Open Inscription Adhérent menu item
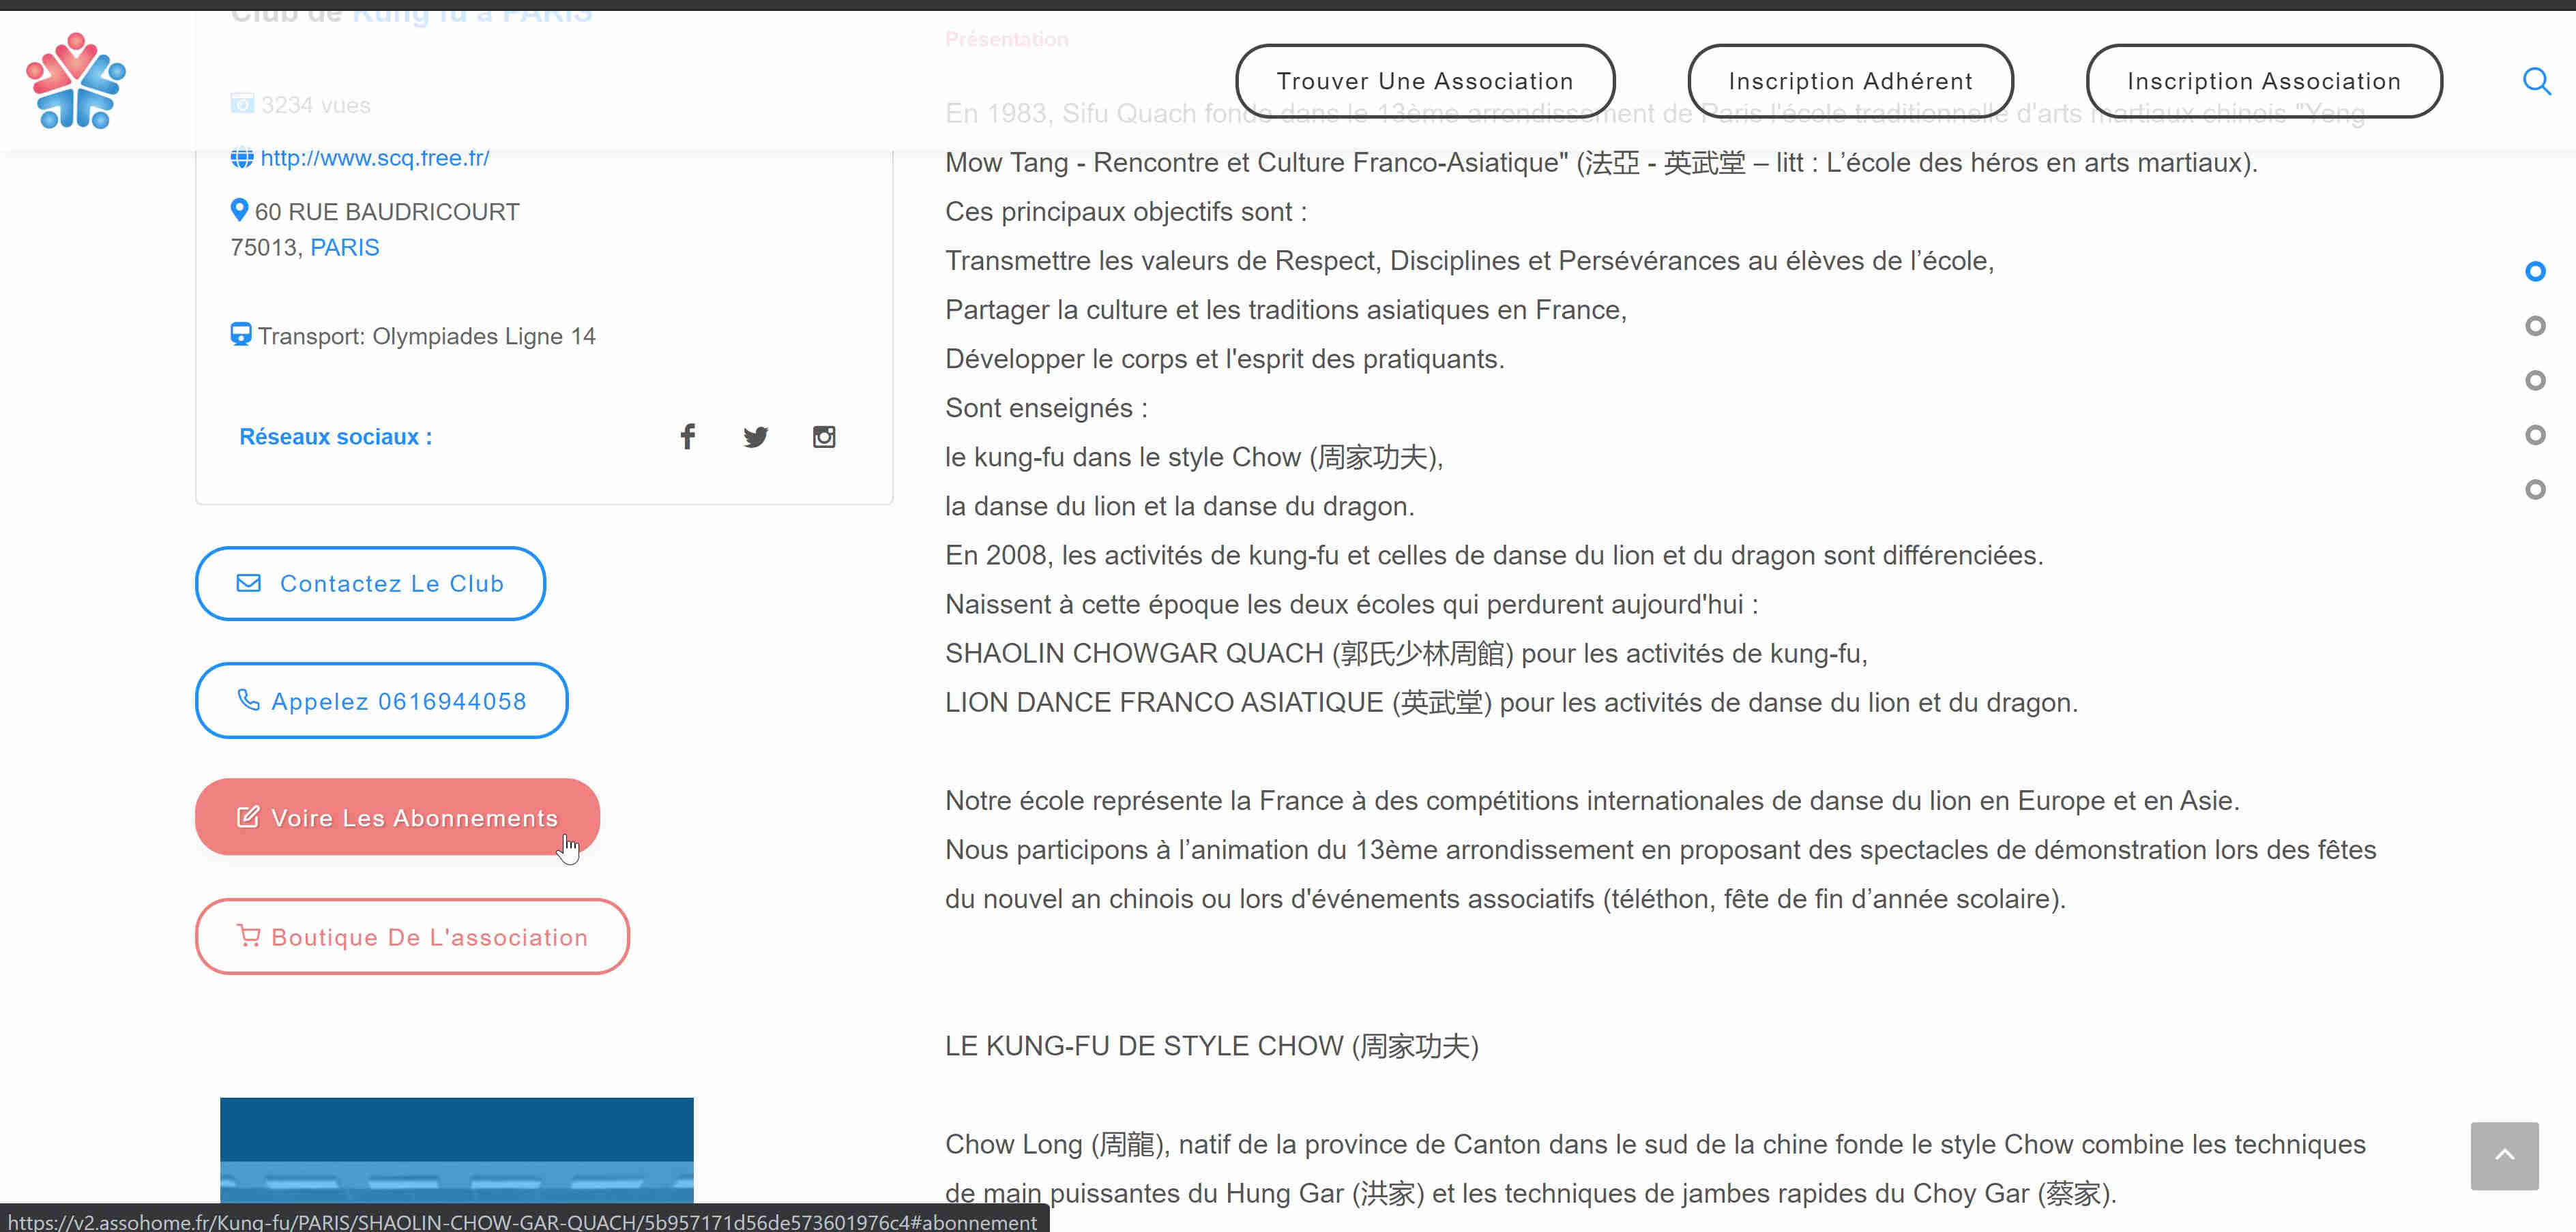 (x=1849, y=81)
